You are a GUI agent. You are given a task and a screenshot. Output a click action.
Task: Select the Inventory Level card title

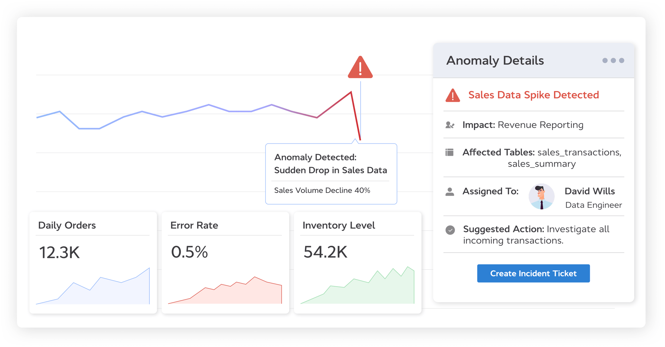point(338,225)
